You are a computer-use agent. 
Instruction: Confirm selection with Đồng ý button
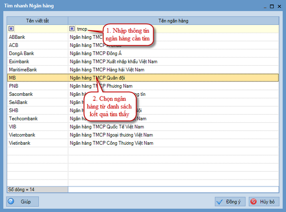coord(230,202)
